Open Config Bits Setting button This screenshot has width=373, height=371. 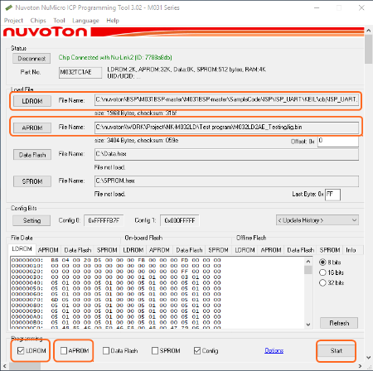pyautogui.click(x=31, y=220)
